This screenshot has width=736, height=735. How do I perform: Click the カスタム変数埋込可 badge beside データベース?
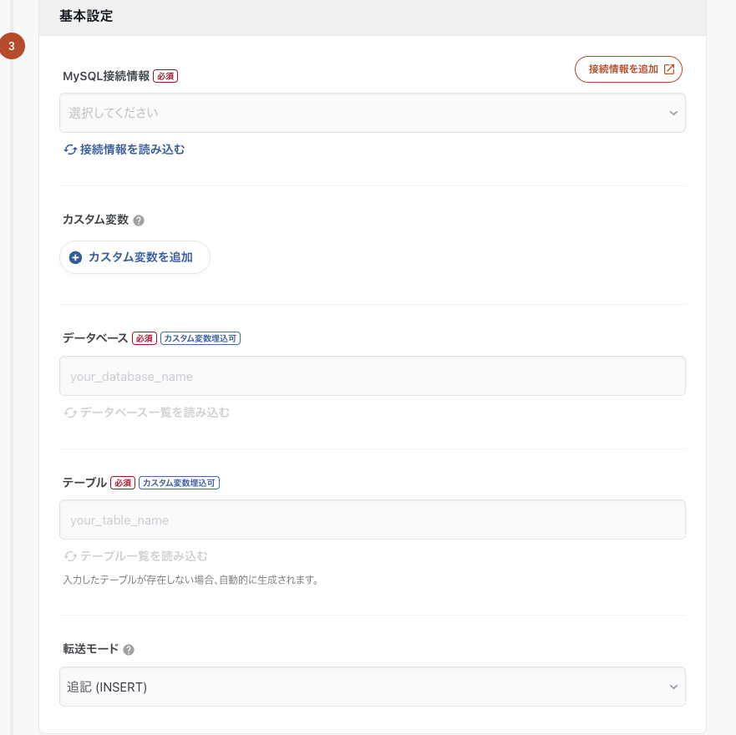(200, 338)
